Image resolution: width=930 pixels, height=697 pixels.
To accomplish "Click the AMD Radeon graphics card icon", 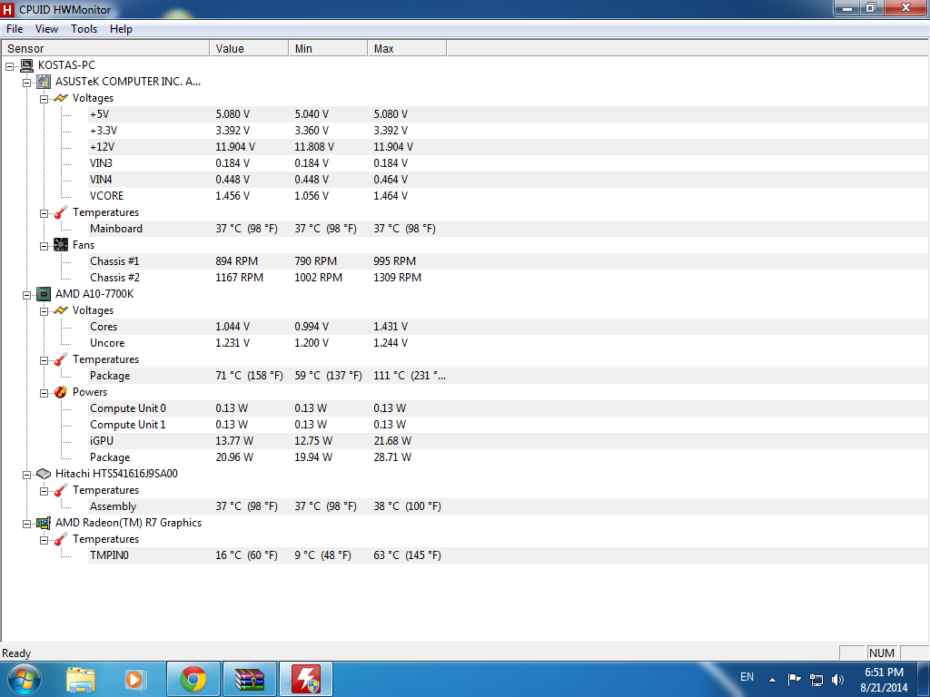I will click(x=44, y=523).
